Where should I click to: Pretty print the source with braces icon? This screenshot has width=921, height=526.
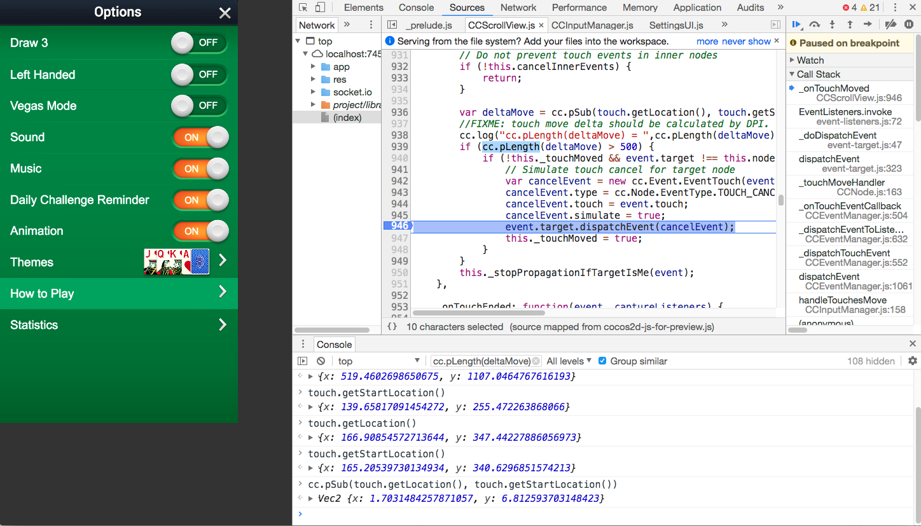[392, 326]
